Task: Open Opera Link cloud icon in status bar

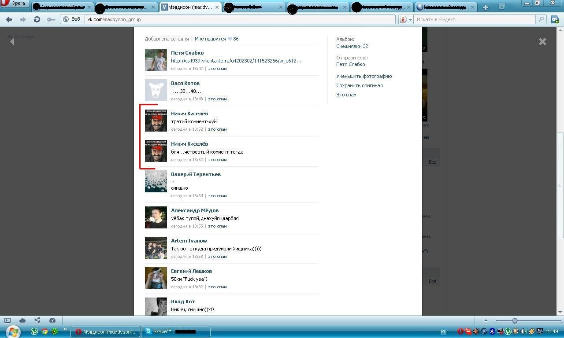Action: (22, 320)
